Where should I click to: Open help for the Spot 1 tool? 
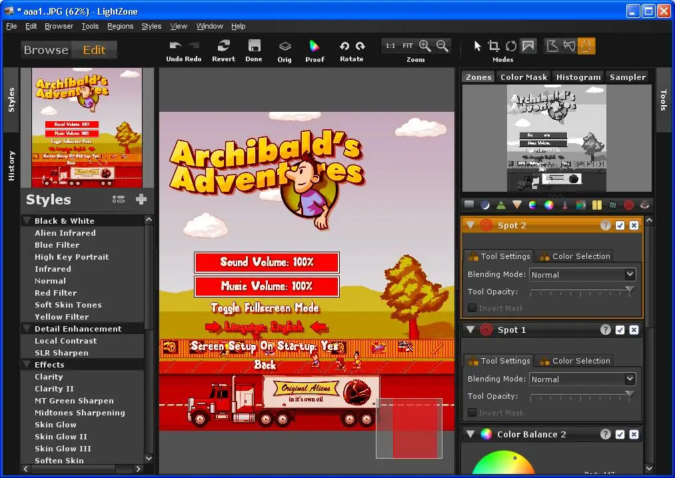605,330
